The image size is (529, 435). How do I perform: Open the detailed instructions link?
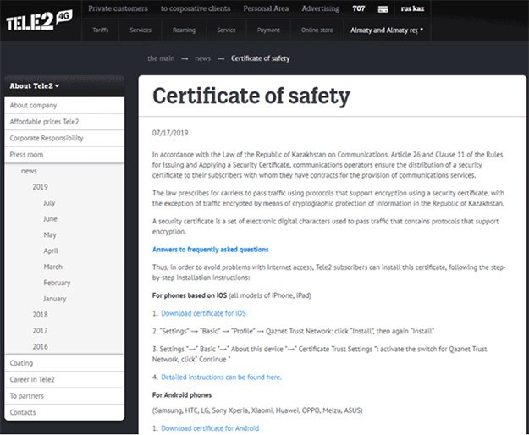point(221,377)
